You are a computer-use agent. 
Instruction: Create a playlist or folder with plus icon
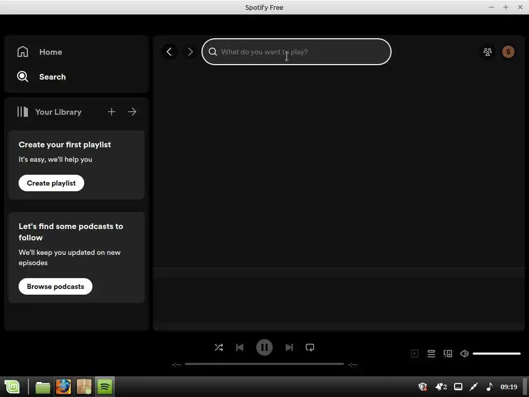[112, 112]
